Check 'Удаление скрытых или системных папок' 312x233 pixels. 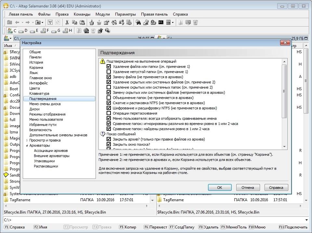(x=109, y=87)
